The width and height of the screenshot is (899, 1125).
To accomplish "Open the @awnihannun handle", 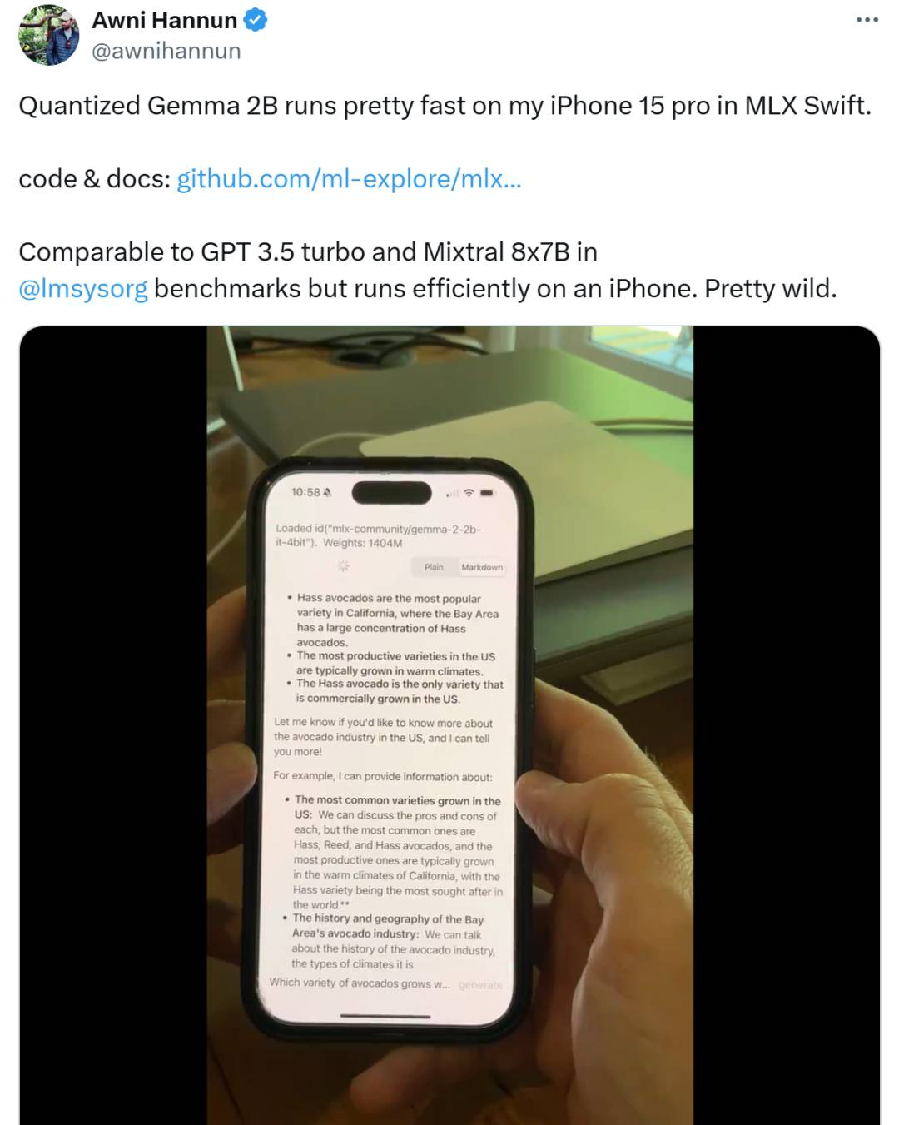I will [x=166, y=51].
